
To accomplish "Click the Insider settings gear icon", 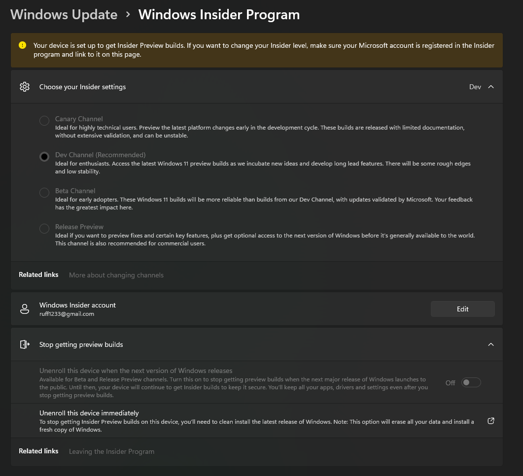I will 25,87.
